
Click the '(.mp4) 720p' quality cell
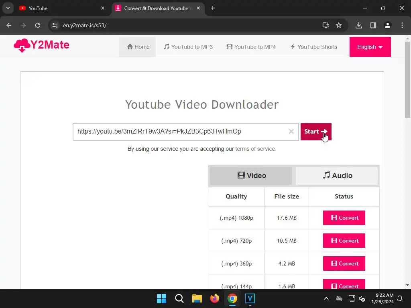click(x=236, y=241)
